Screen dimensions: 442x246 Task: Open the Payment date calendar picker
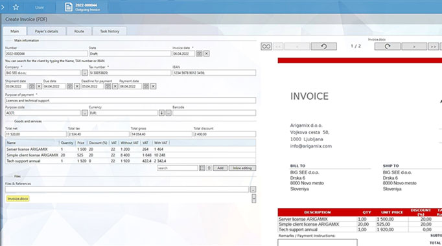pos(146,86)
